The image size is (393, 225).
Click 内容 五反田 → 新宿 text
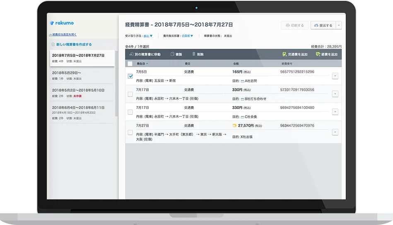pos(156,81)
